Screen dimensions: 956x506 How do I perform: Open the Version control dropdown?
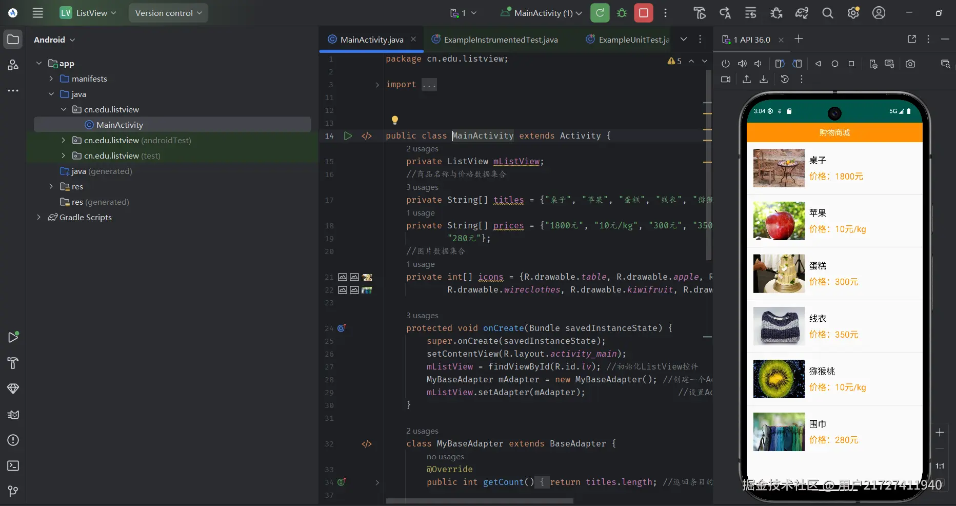pos(168,13)
